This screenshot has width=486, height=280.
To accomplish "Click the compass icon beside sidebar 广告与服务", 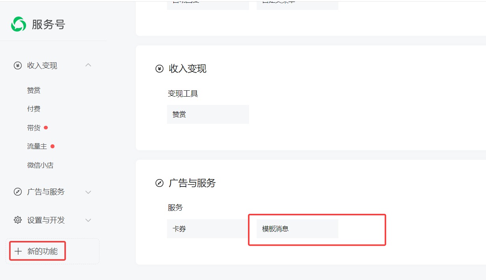I will pos(18,192).
